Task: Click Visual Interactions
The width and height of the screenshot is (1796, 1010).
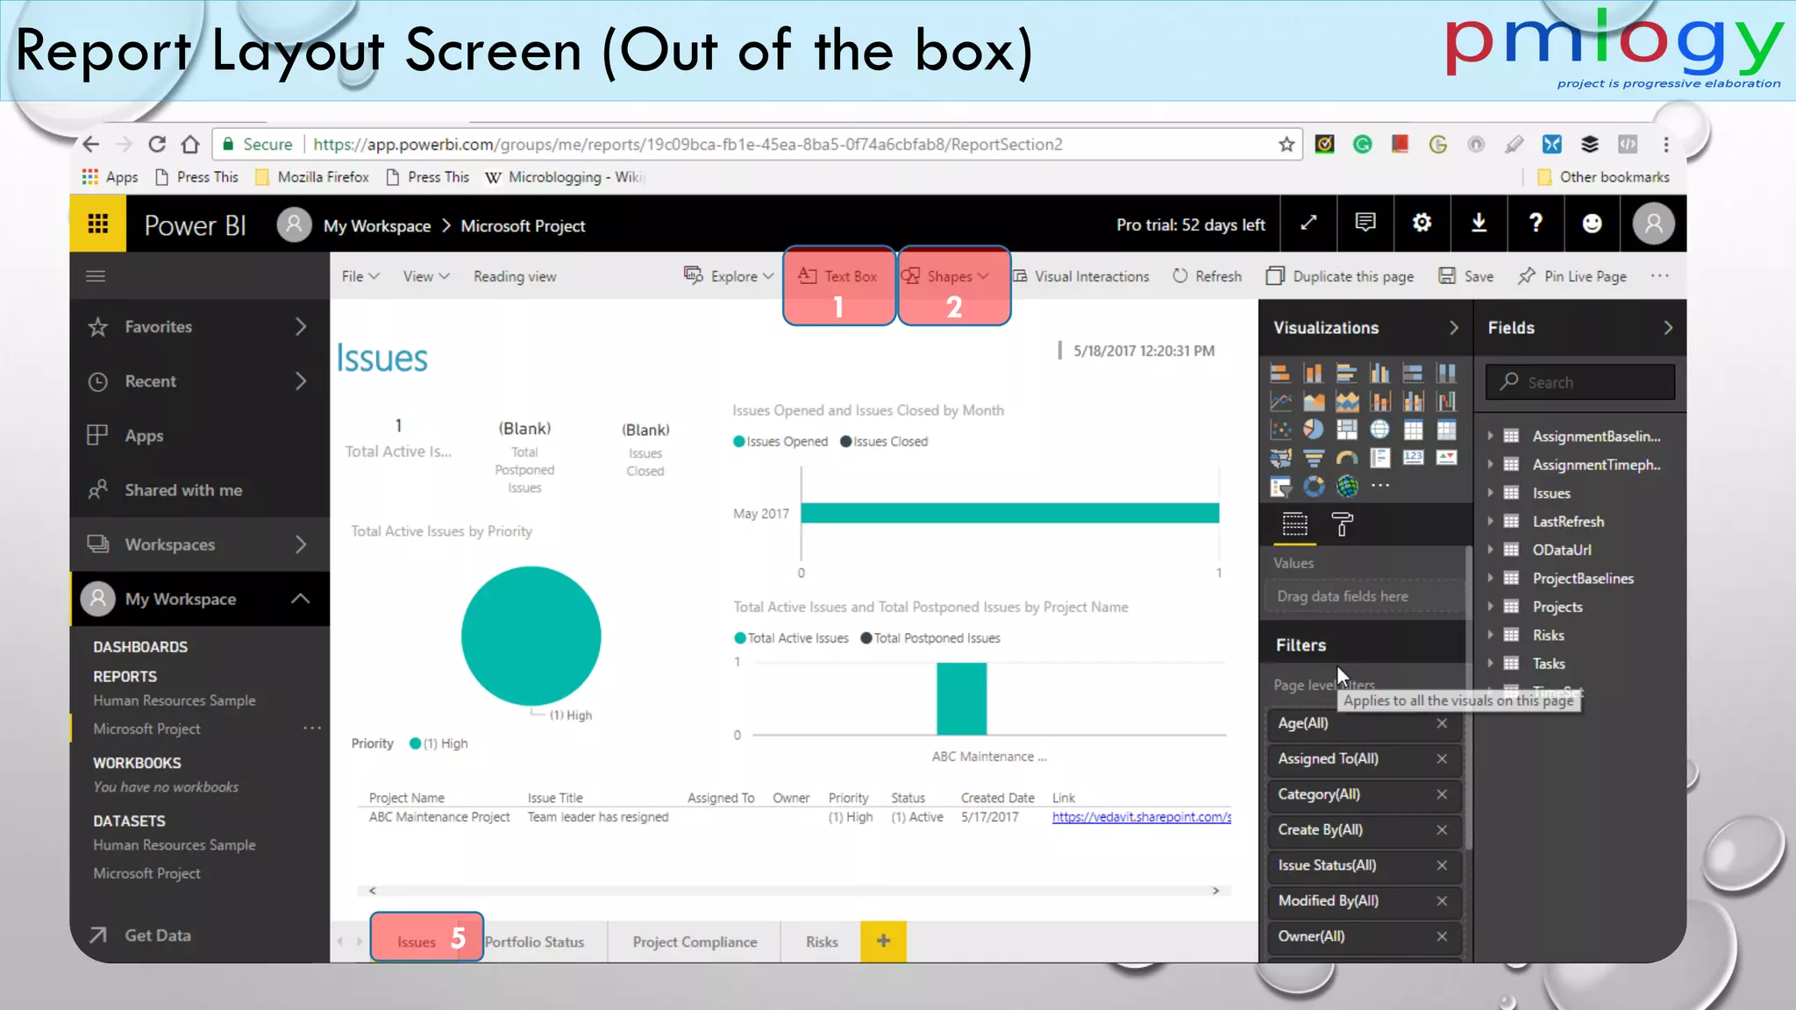Action: tap(1081, 276)
